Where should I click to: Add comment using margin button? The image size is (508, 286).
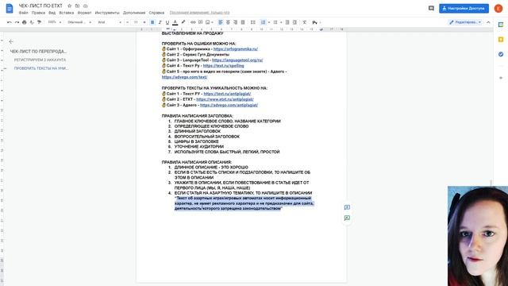pyautogui.click(x=347, y=207)
